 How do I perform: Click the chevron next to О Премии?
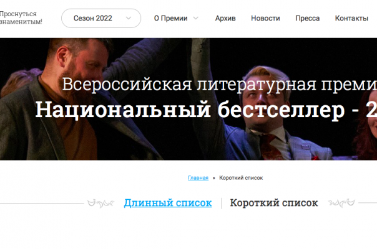pos(196,18)
